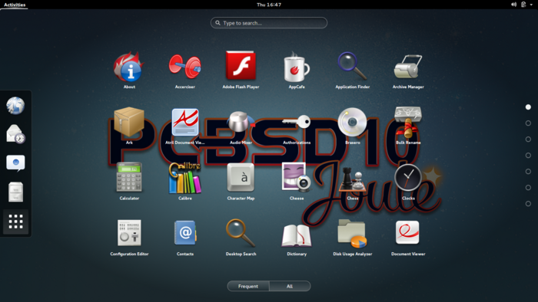
Task: Jump to the last page indicator dot
Action: tap(528, 203)
